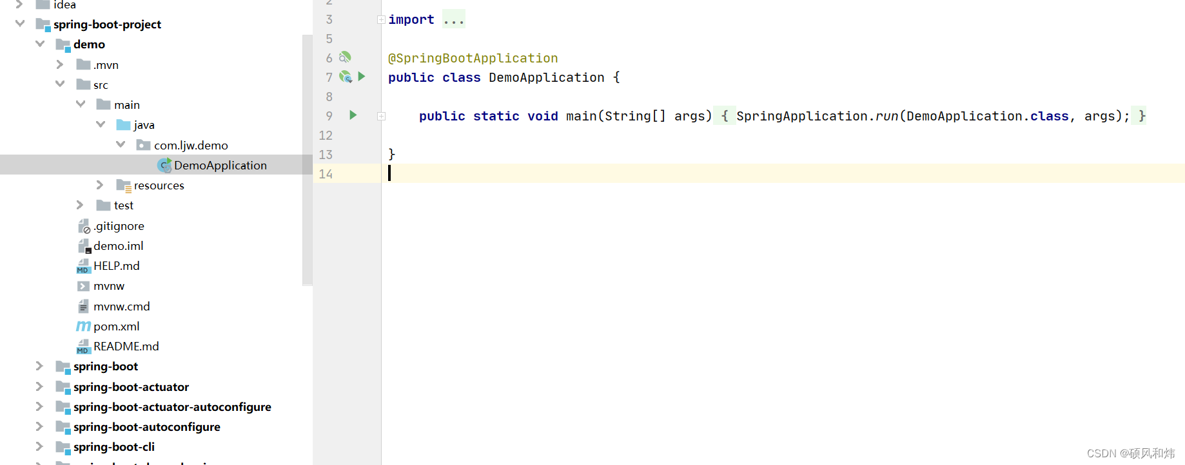This screenshot has height=465, width=1185.
Task: Expand the spring-boot-cli module
Action: (x=39, y=446)
